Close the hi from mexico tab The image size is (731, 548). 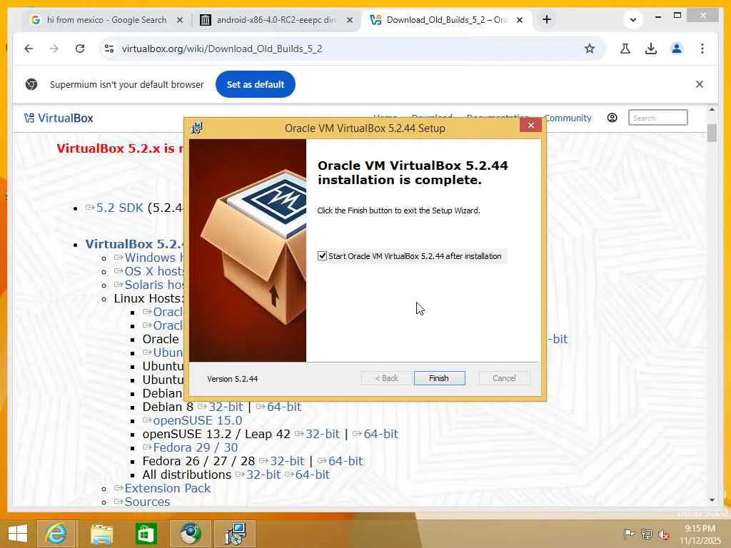point(180,20)
